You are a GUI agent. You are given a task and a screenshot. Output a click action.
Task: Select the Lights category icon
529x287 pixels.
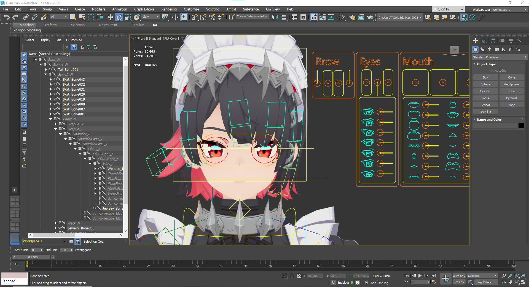pos(490,49)
